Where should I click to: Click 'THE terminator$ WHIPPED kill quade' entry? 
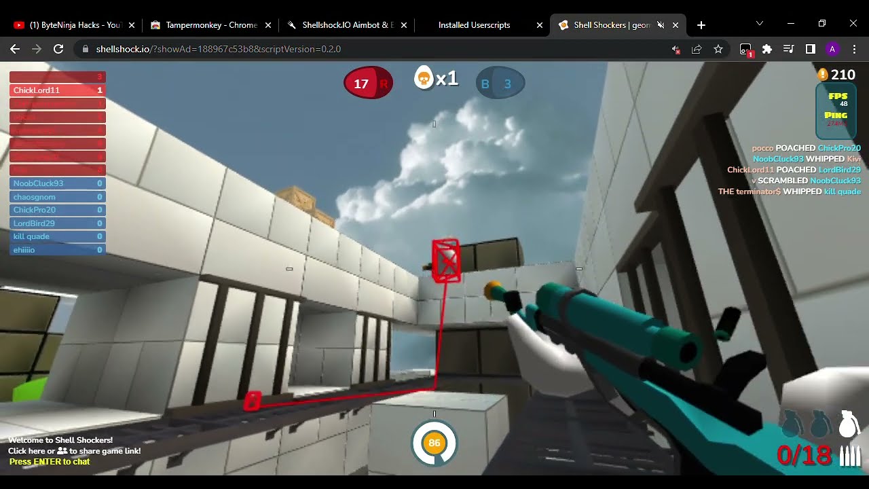pos(790,192)
